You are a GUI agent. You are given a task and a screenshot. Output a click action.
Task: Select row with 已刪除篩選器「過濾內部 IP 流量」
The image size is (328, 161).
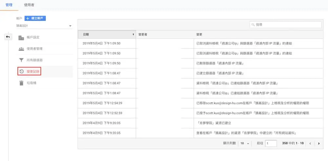pos(200,63)
